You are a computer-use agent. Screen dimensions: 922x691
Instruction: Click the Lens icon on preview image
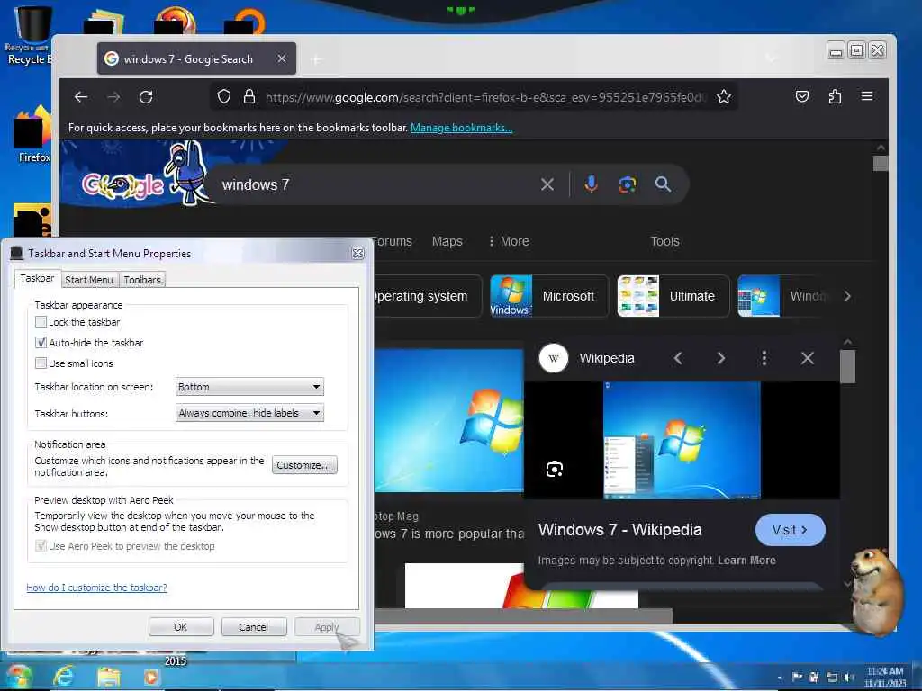(554, 469)
